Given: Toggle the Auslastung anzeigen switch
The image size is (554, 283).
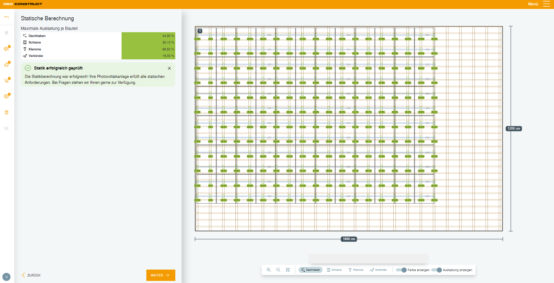Looking at the screenshot, I should point(437,270).
